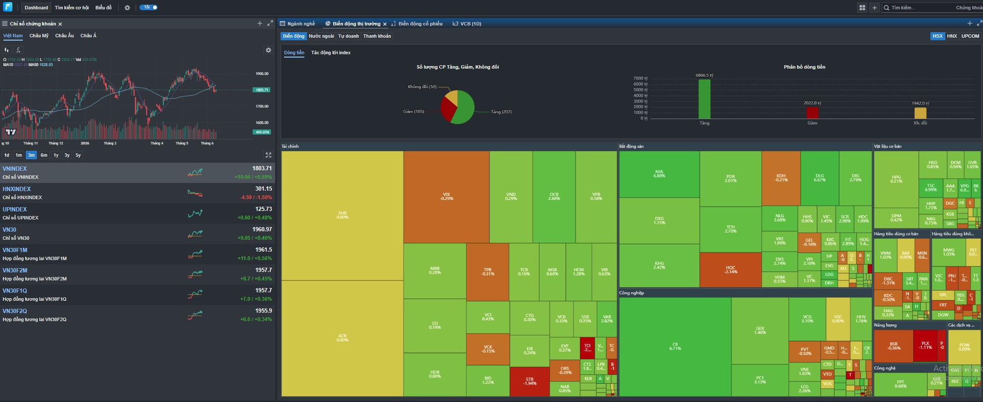Image resolution: width=983 pixels, height=402 pixels.
Task: Click the red STB heatmap tile
Action: coord(529,381)
